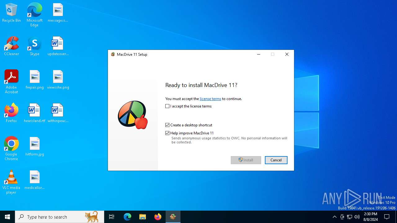
Task: Select the viewsshe.png file icon
Action: click(58, 80)
